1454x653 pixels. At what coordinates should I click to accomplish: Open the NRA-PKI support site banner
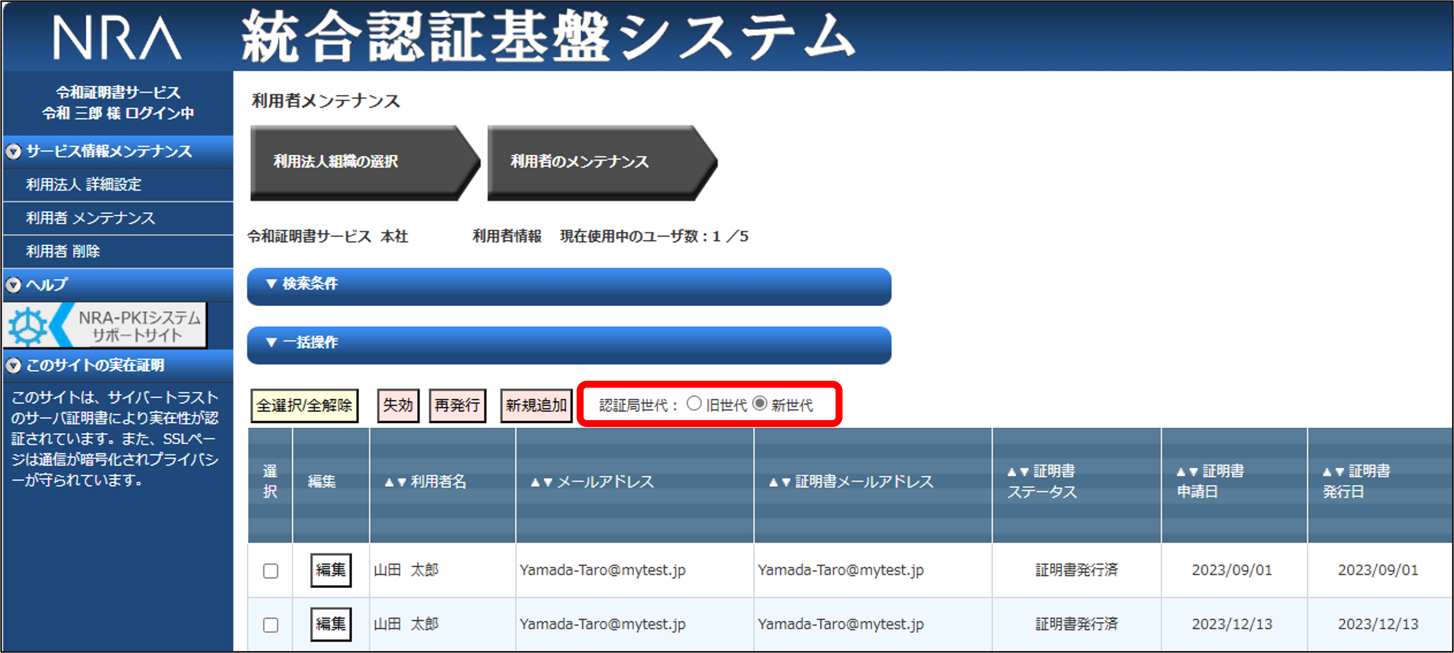106,326
